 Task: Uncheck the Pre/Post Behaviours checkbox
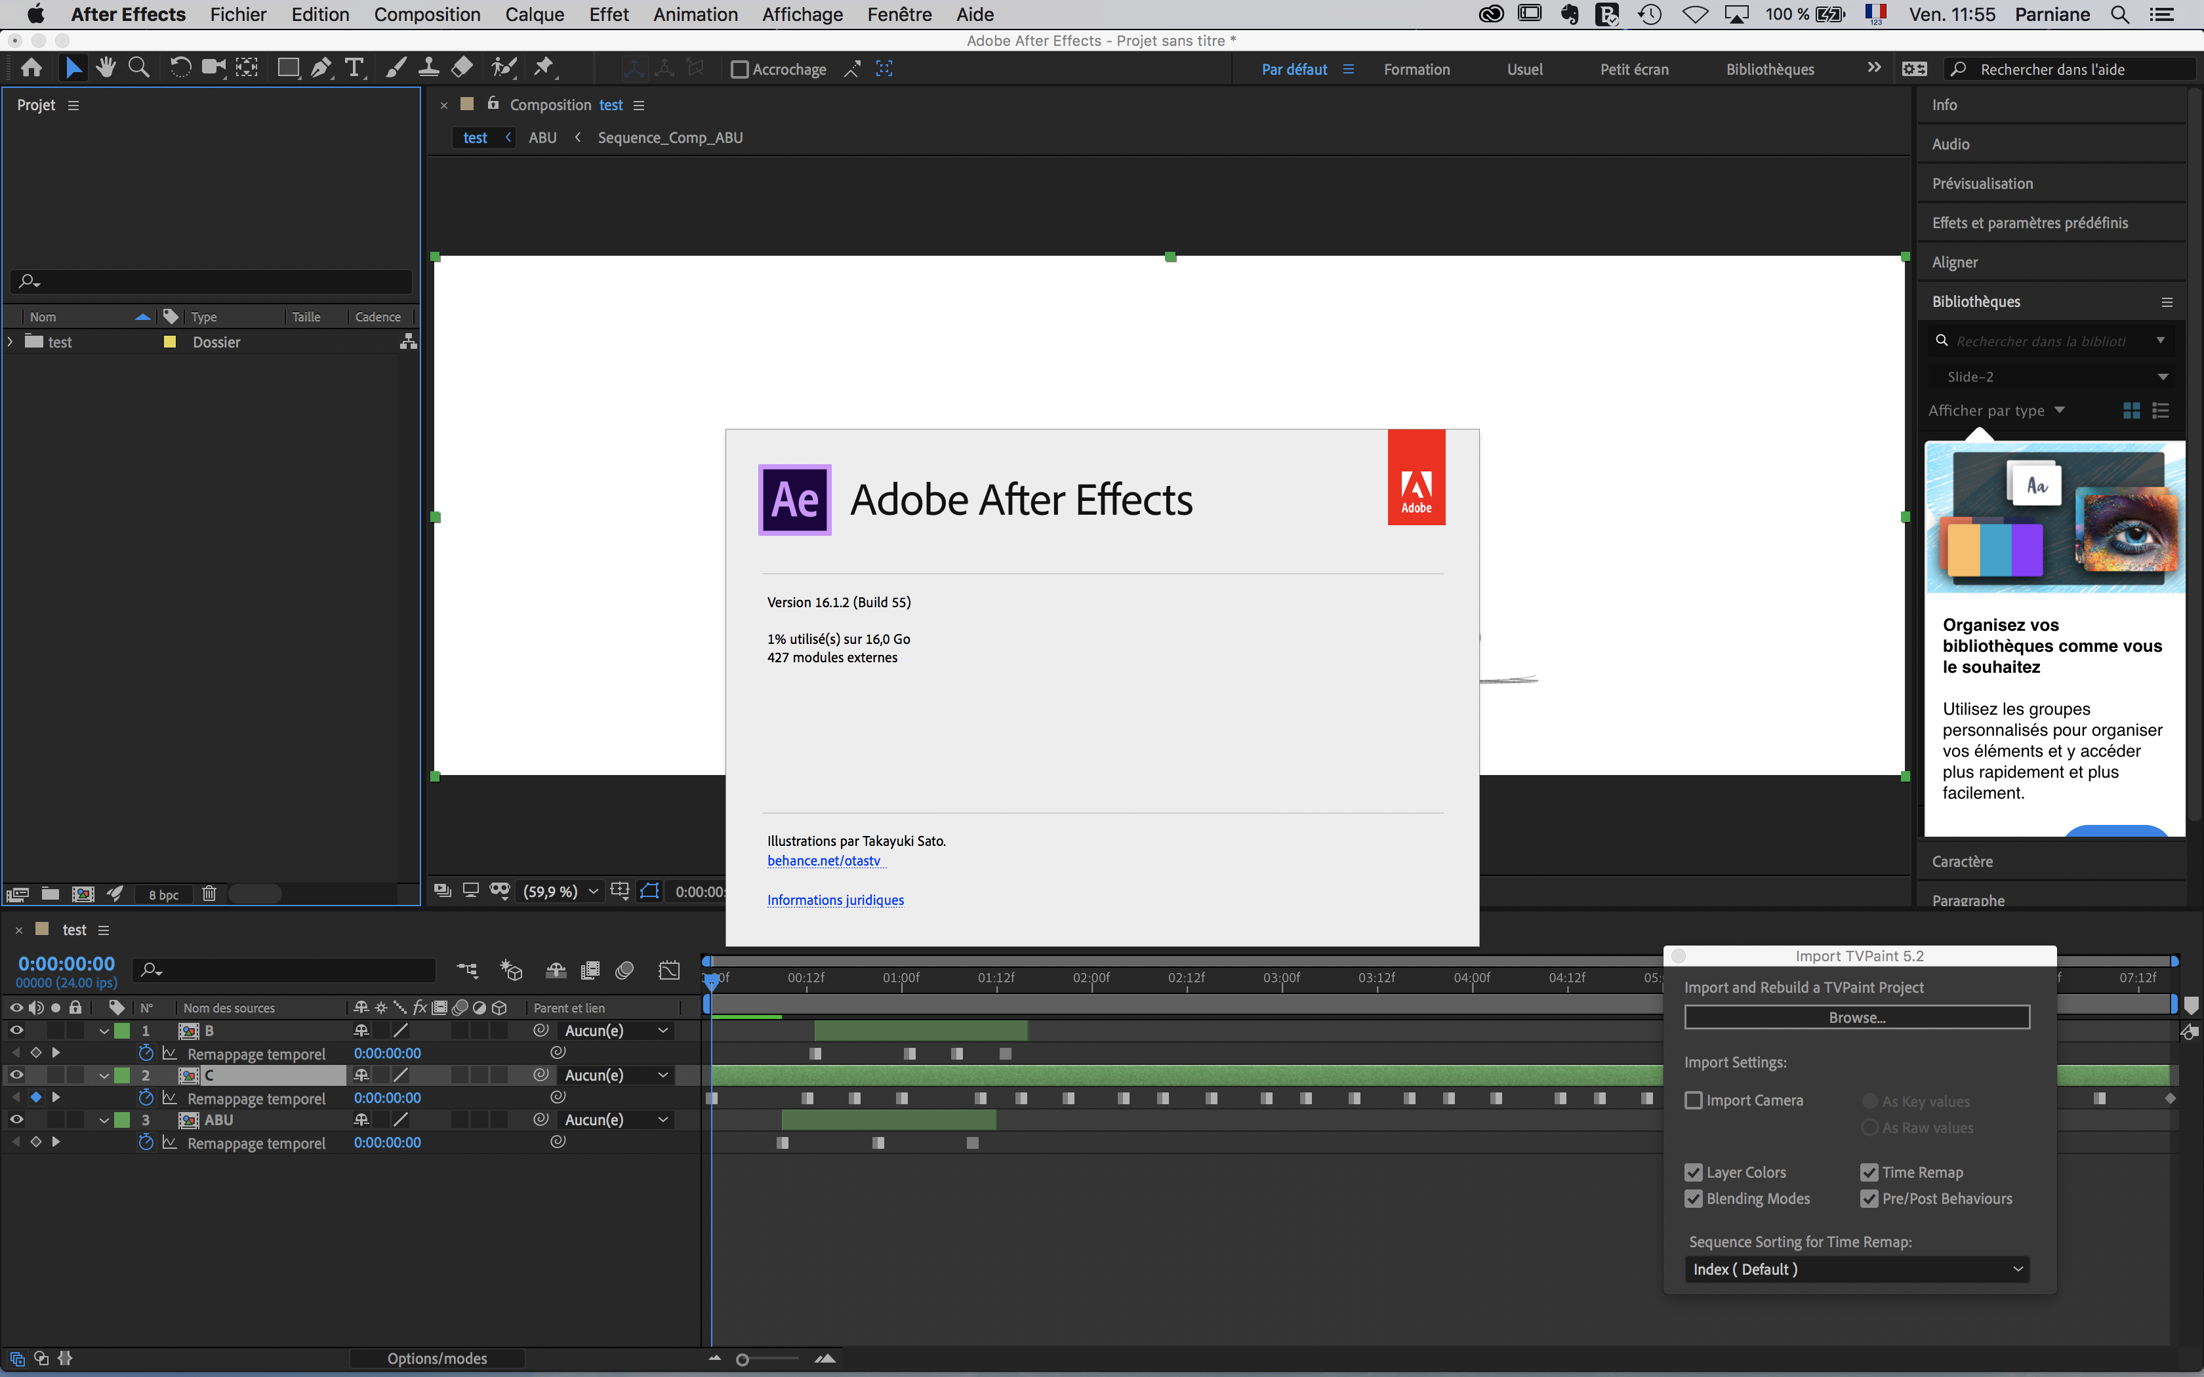click(1869, 1199)
